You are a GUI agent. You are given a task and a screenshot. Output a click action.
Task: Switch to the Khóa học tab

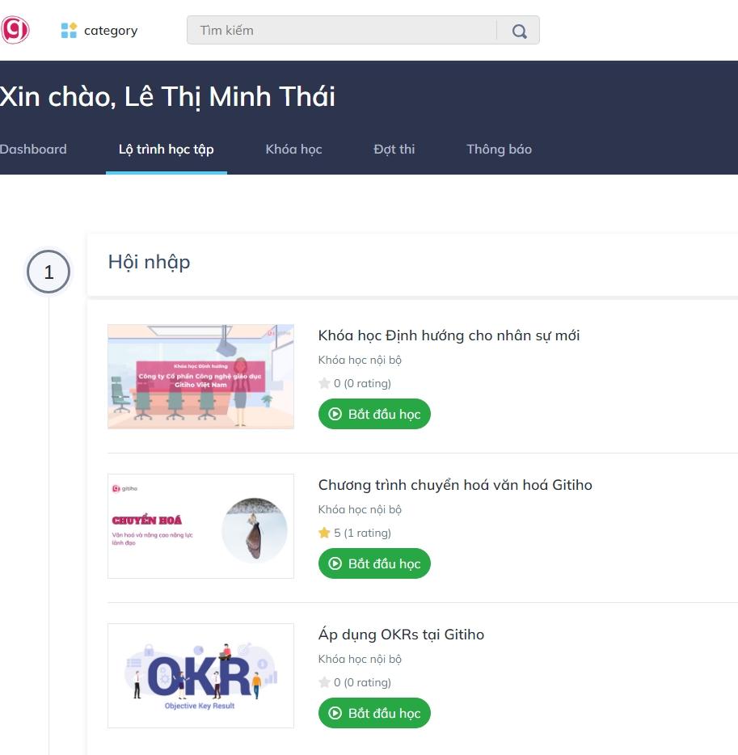click(293, 150)
